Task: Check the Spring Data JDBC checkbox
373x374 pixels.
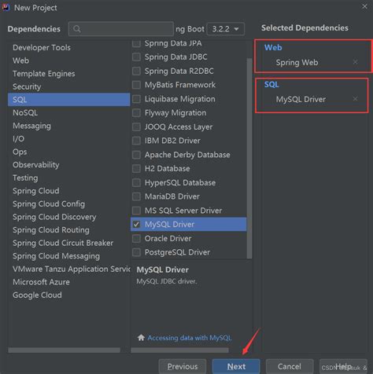Action: click(x=136, y=57)
